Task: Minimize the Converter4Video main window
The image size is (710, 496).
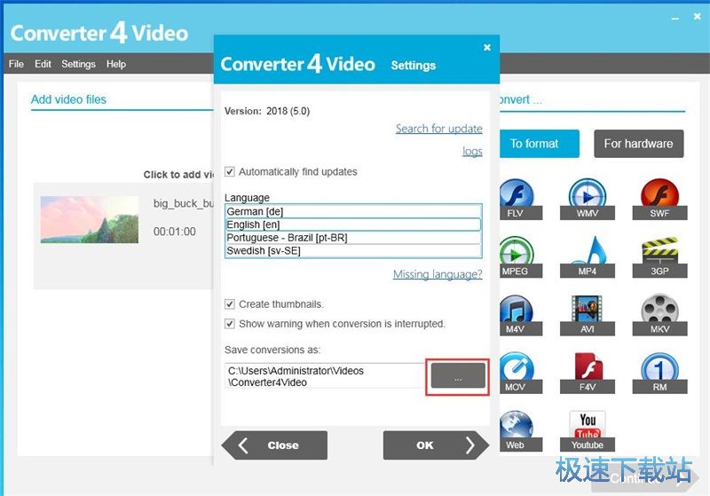Action: point(675,18)
